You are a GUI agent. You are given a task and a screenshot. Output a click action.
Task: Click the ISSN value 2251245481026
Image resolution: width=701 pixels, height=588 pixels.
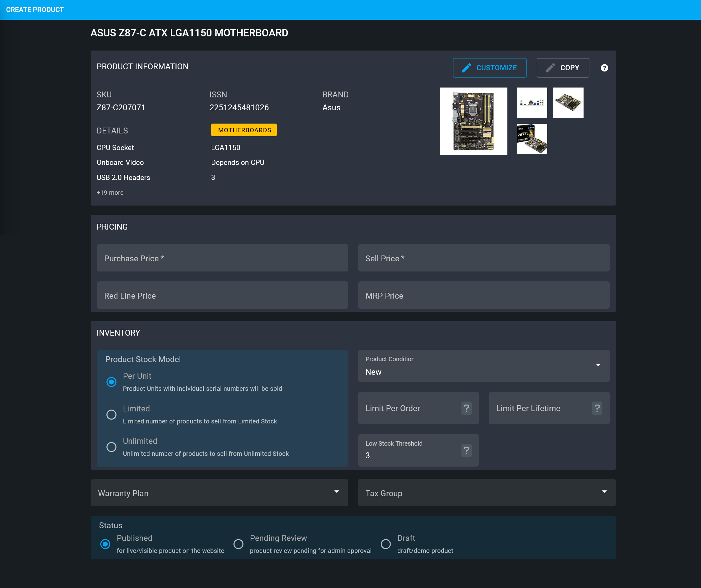[x=239, y=108]
